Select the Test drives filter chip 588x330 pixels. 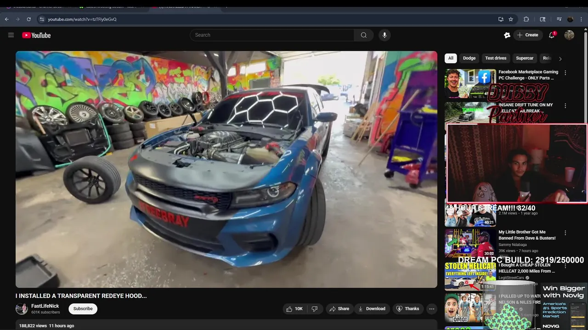pos(496,58)
